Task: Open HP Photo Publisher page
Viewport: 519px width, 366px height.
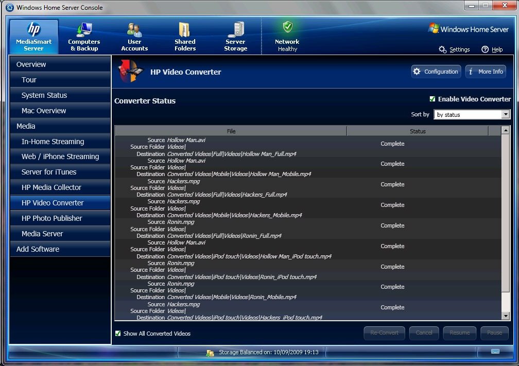Action: click(x=60, y=218)
